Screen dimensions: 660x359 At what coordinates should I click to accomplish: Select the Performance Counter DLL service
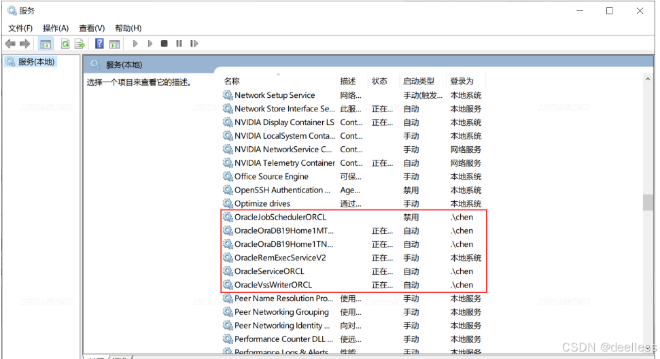283,339
